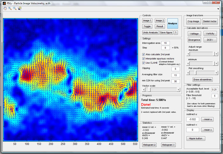Activate the Zoom Out magnifier tool
Image resolution: width=223 pixels, height=154 pixels.
[x=15, y=9]
